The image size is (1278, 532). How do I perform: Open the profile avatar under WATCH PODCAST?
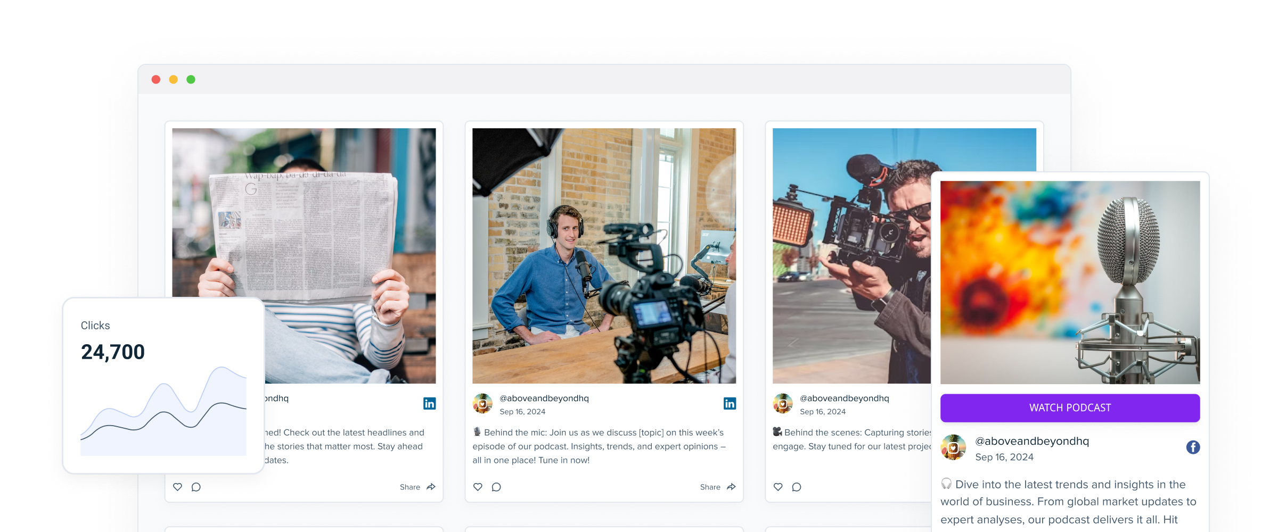tap(953, 447)
